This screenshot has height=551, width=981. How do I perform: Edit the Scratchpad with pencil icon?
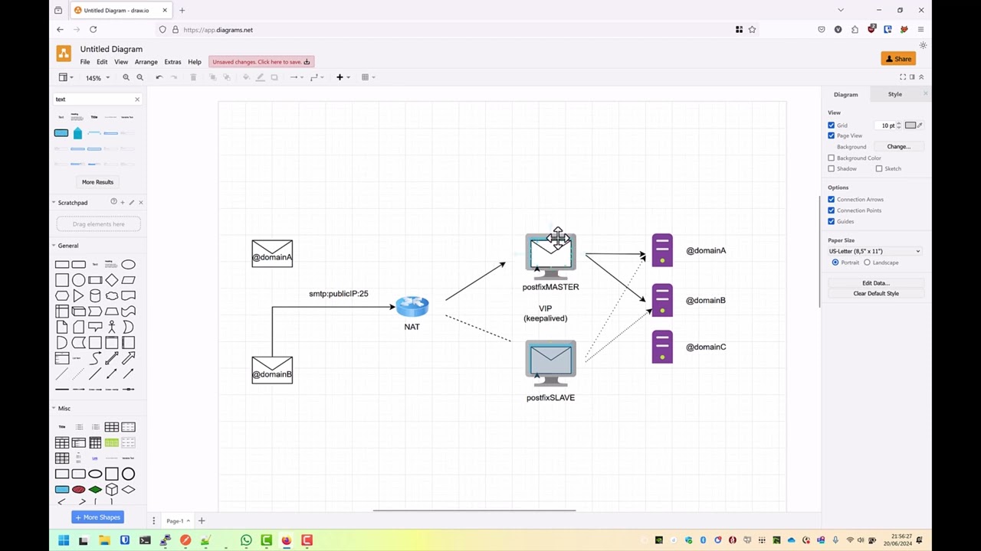click(x=131, y=202)
